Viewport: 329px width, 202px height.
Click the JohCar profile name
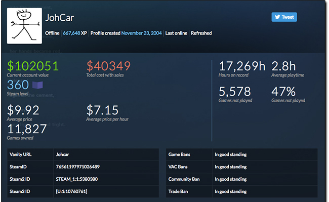click(x=60, y=18)
